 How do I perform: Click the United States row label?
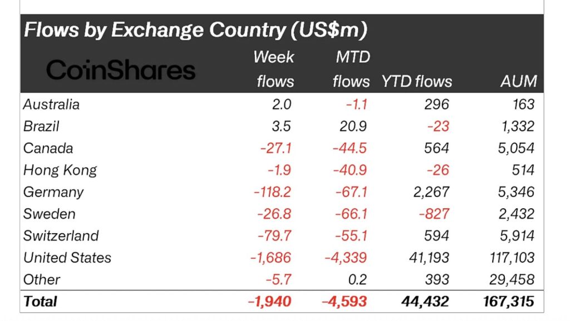[x=67, y=258]
